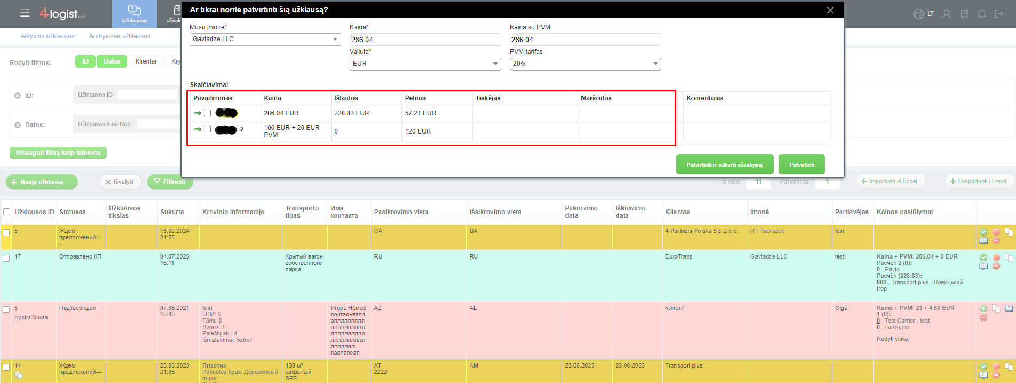Select checkbox for request dated 15.02.2024
This screenshot has height=383, width=1016.
6,232
